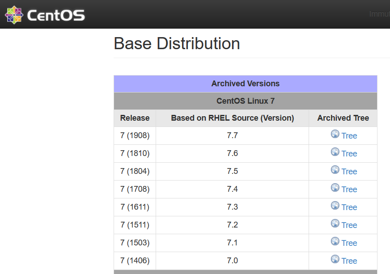
Task: Click the Base Distribution page heading
Action: [x=177, y=43]
